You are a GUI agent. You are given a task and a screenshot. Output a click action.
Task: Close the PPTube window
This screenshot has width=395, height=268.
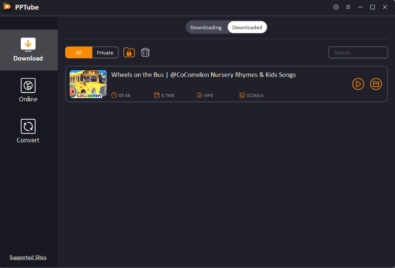[x=385, y=7]
